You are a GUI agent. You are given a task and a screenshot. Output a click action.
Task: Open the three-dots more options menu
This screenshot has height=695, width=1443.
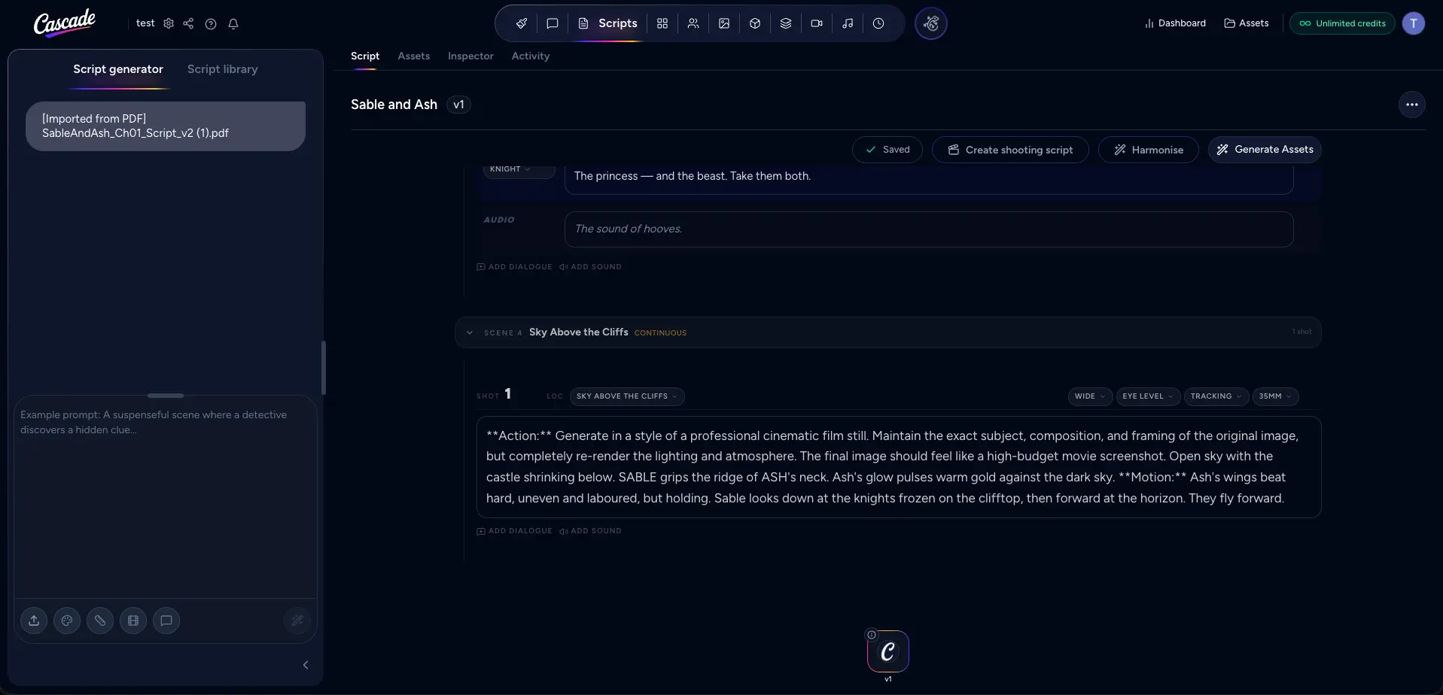(x=1412, y=105)
